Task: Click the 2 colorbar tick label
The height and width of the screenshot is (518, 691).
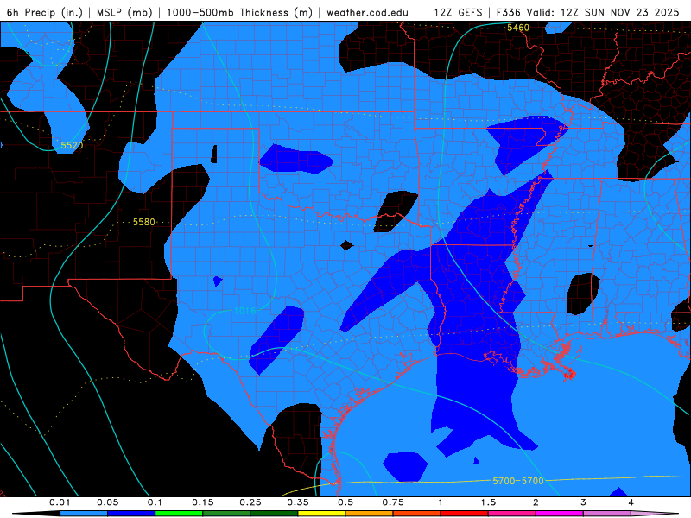Action: (536, 502)
